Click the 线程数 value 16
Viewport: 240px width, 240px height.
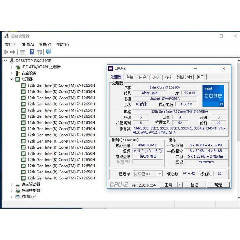[220, 173]
